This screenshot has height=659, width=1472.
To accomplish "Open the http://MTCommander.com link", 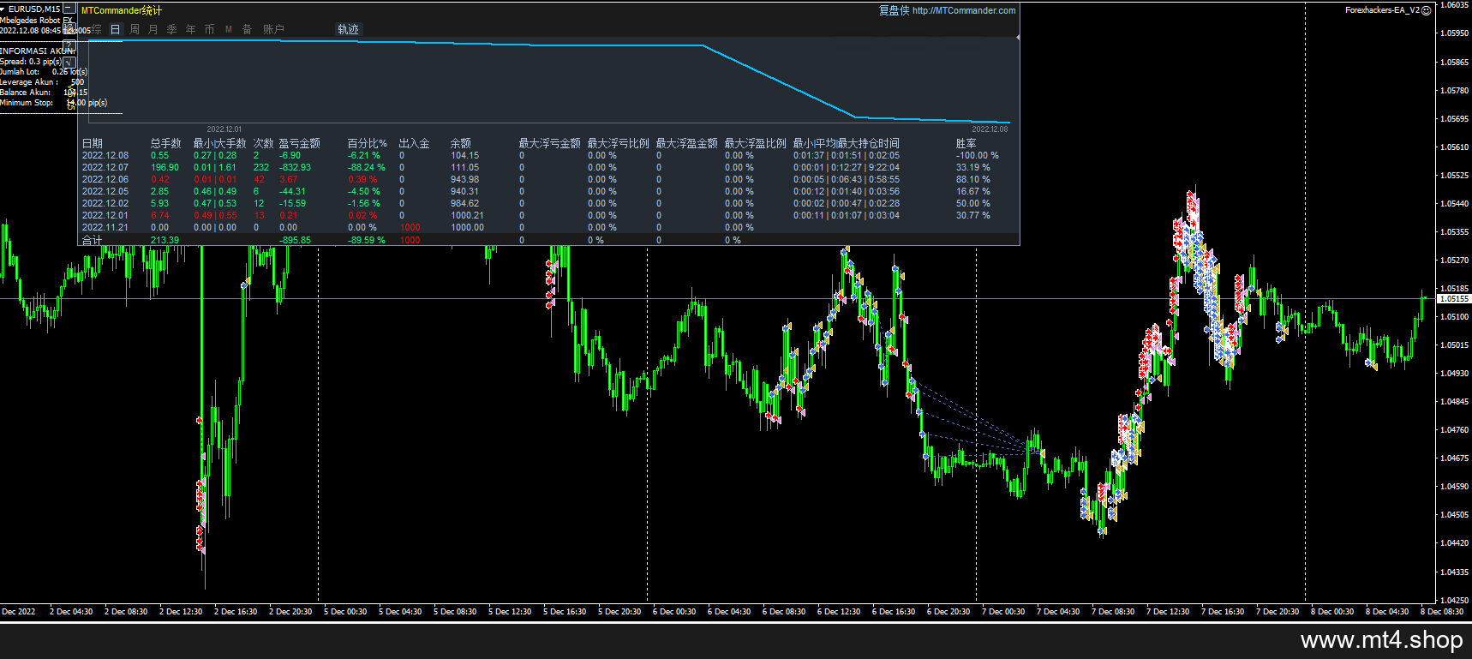I will (x=964, y=10).
